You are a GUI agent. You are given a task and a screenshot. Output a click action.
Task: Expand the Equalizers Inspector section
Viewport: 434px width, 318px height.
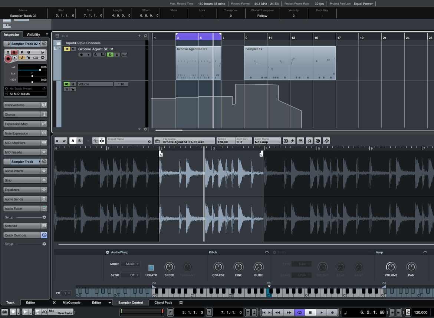point(25,190)
